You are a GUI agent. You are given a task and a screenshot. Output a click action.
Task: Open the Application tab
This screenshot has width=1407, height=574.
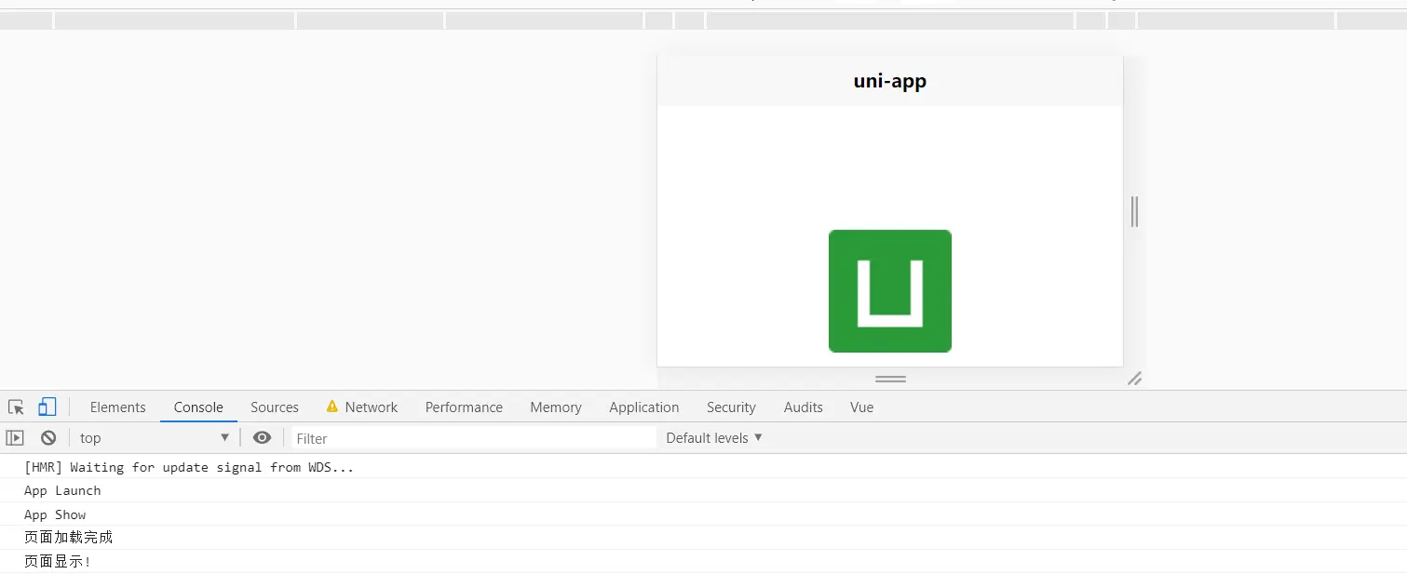click(x=644, y=407)
